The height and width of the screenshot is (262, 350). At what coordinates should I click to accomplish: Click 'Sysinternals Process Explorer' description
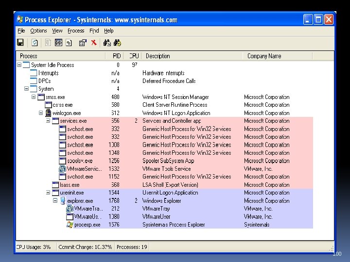174,225
